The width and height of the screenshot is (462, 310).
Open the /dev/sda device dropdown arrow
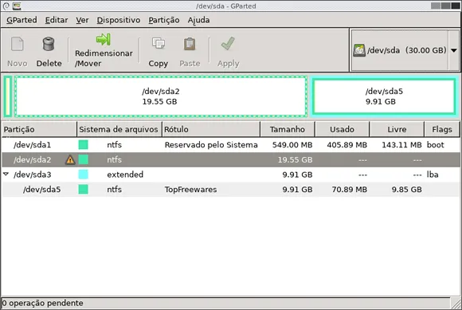[x=454, y=50]
